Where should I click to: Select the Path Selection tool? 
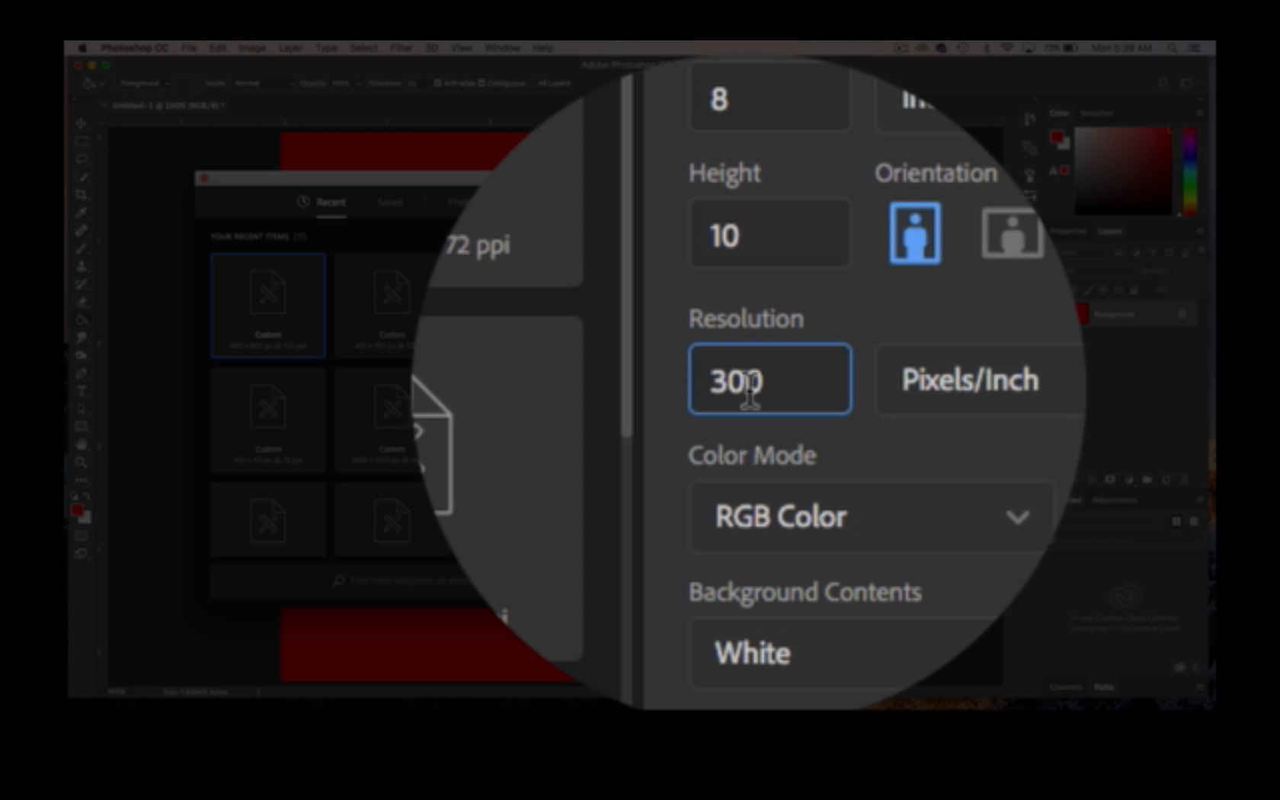click(81, 409)
